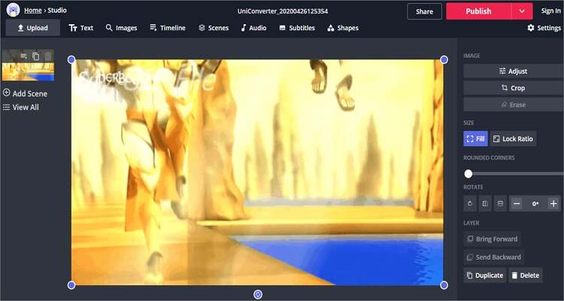The width and height of the screenshot is (564, 301).
Task: Click the Share button
Action: pos(424,11)
